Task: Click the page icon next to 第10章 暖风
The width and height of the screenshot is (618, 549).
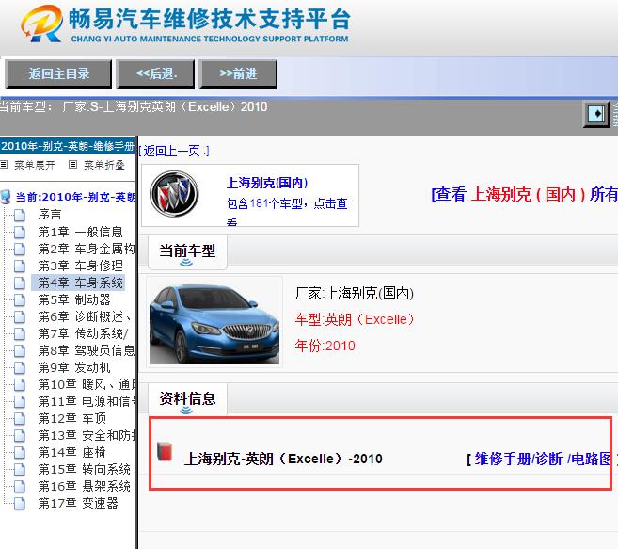Action: [x=20, y=385]
